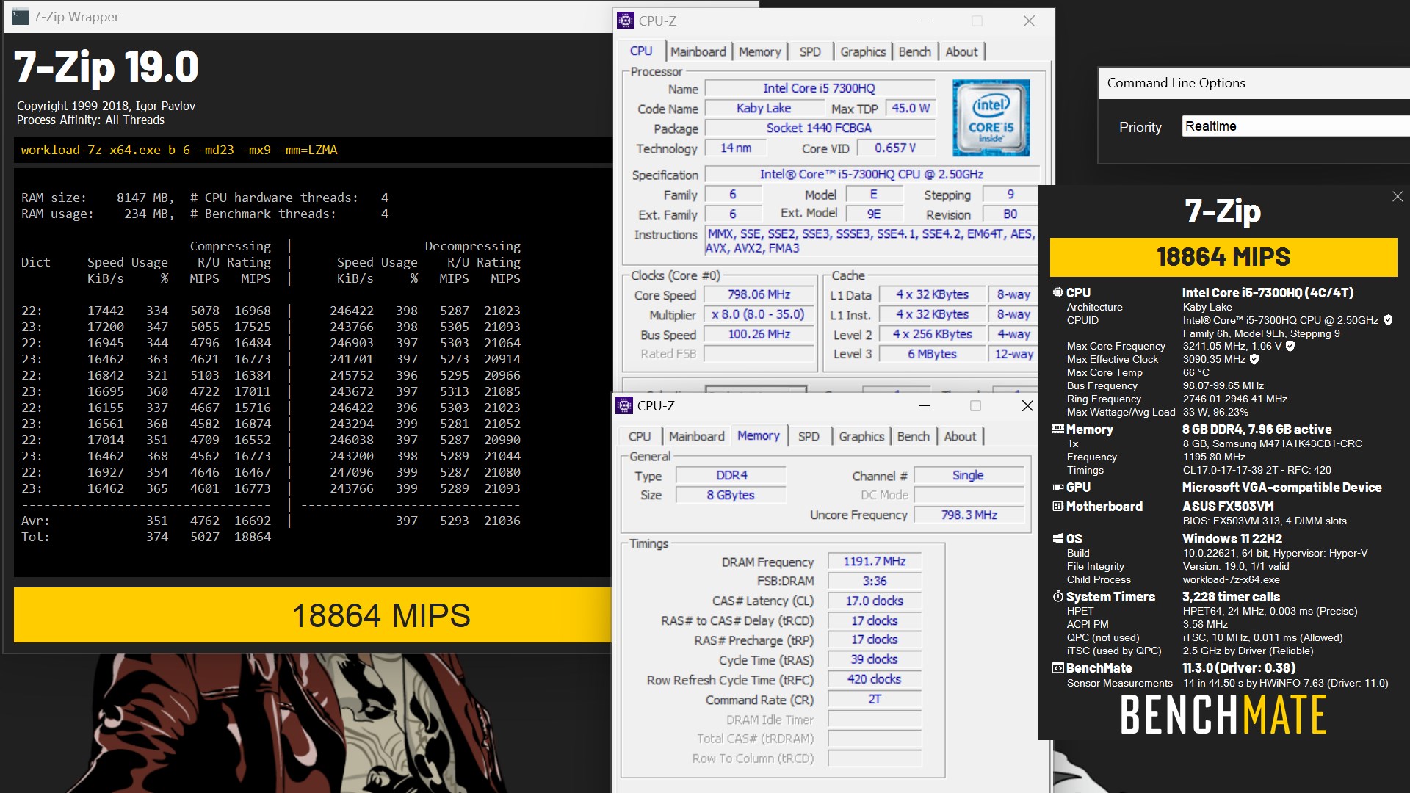Close the lower CPU-Z window
Screen dimensions: 1410x793
(x=1027, y=405)
